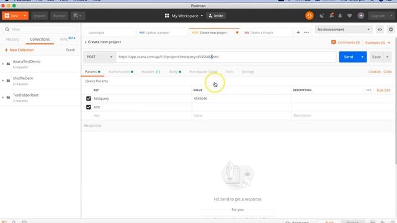Open the notifications bell
This screenshot has width=397, height=223.
click(x=340, y=15)
